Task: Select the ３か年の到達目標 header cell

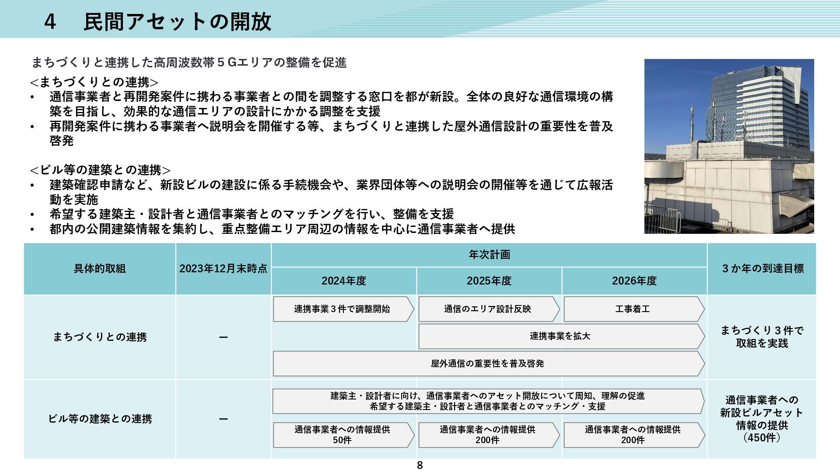Action: click(762, 269)
